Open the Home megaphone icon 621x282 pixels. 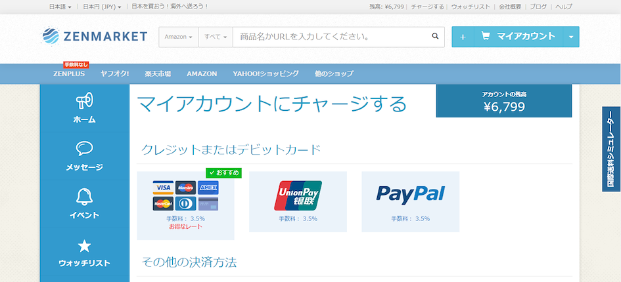(84, 100)
